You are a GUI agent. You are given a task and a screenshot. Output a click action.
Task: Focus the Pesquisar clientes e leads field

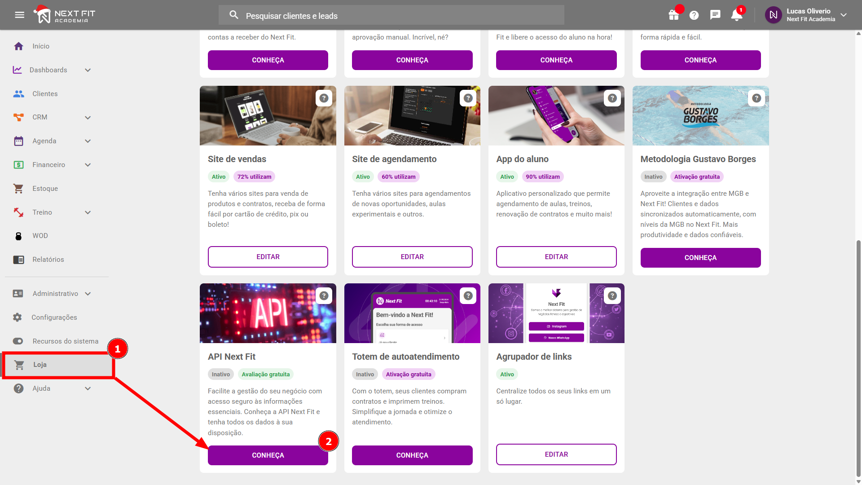point(391,16)
